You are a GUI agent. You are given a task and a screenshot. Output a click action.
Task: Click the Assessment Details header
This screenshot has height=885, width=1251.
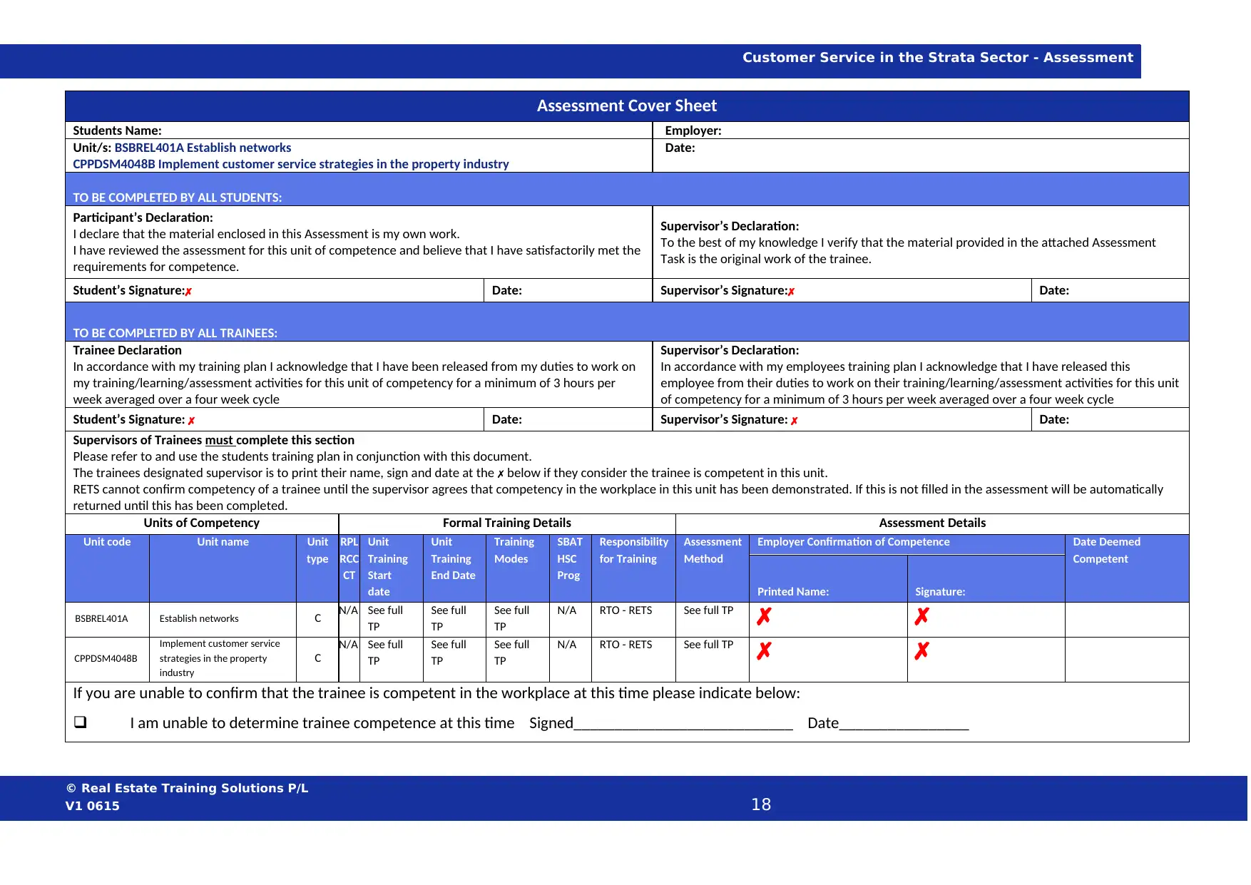coord(931,523)
